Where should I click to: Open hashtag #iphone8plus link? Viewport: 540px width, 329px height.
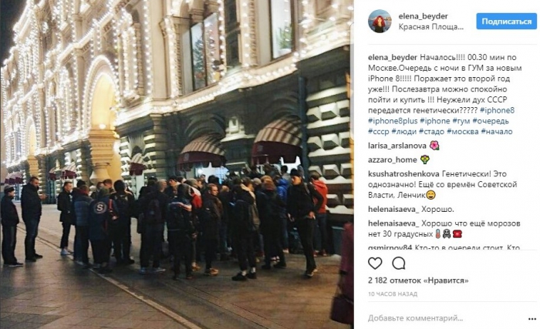[x=393, y=121]
